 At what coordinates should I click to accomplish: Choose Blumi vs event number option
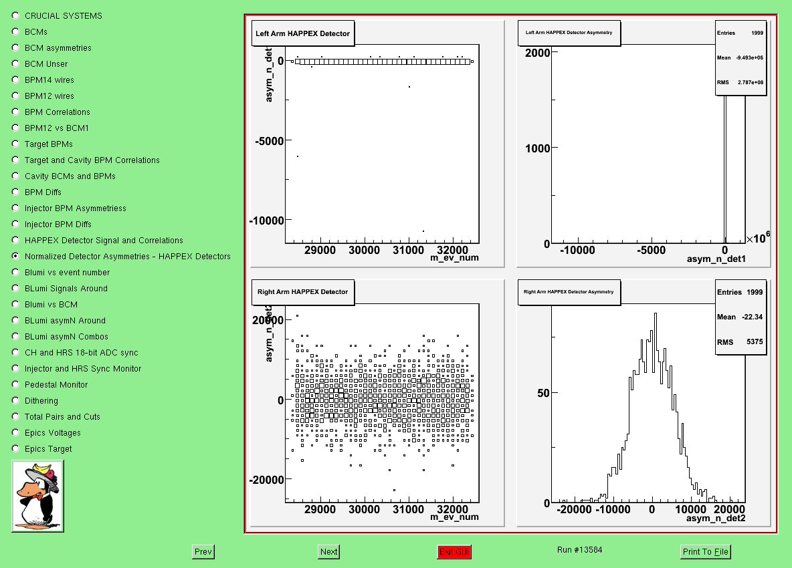coord(15,273)
